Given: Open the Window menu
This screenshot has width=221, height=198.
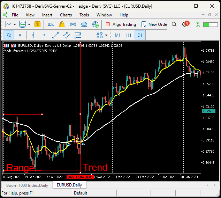Looking at the screenshot, I should [104, 15].
